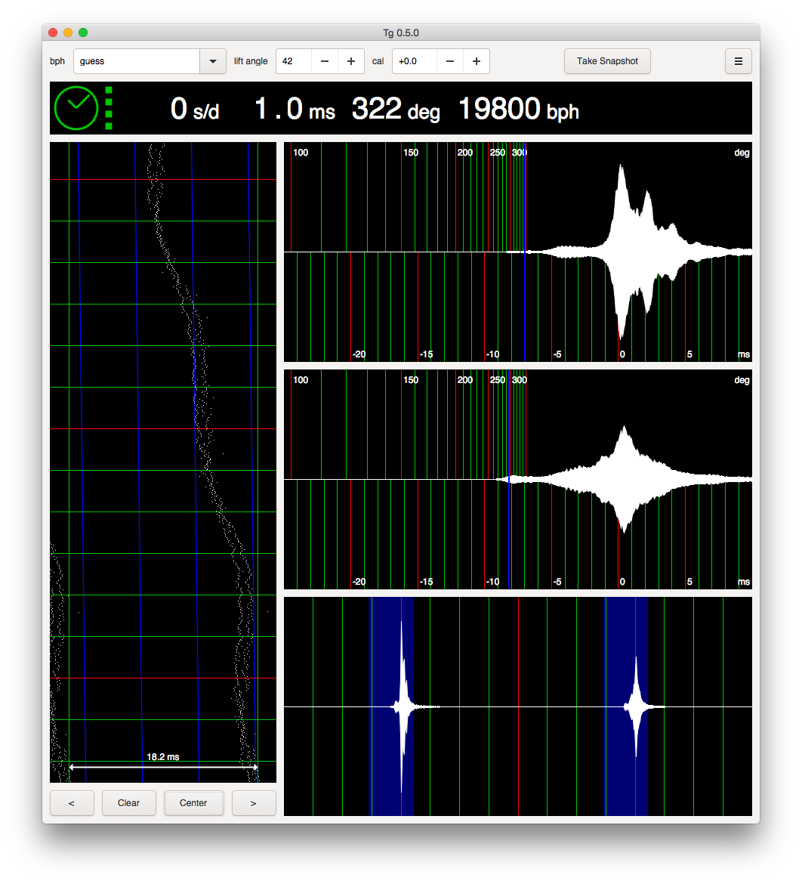802x884 pixels.
Task: Minimize the Tg window with yellow button
Action: coord(68,32)
